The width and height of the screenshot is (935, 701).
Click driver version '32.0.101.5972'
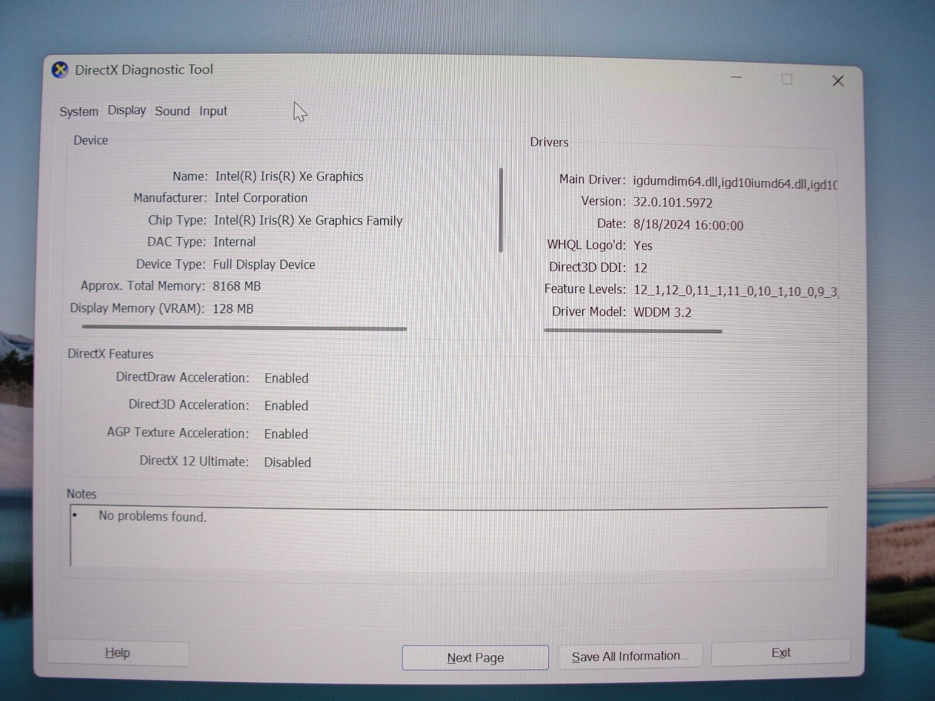pos(673,203)
